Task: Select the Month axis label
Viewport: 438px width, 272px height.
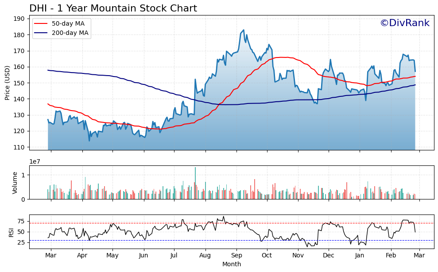Action: pyautogui.click(x=231, y=263)
